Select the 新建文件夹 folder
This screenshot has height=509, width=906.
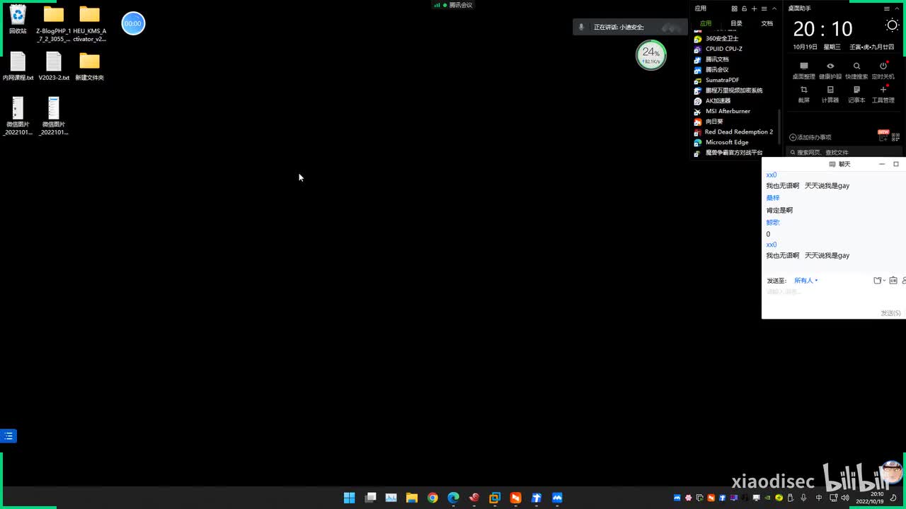coord(89,66)
